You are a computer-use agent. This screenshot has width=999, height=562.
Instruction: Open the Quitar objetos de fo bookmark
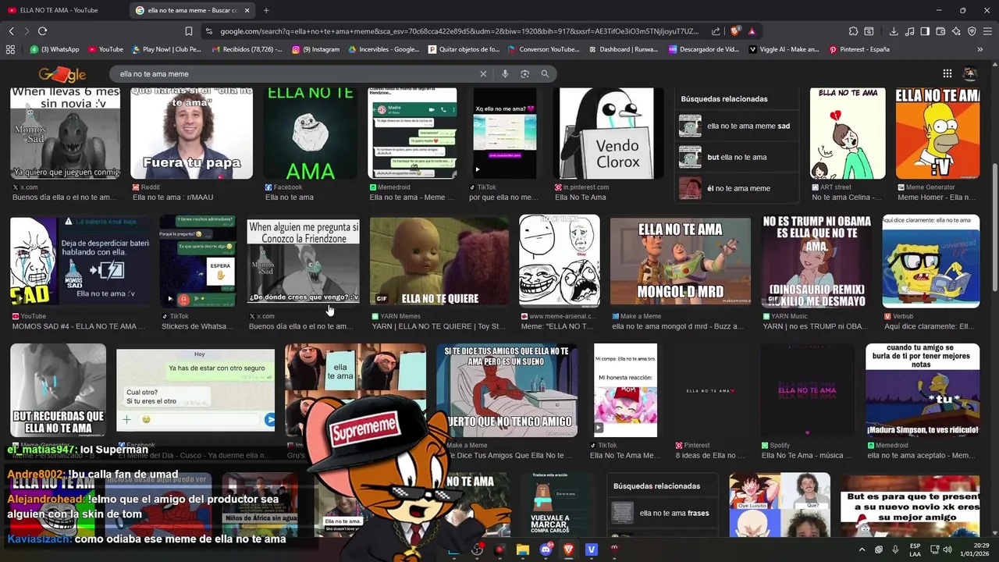tap(464, 49)
